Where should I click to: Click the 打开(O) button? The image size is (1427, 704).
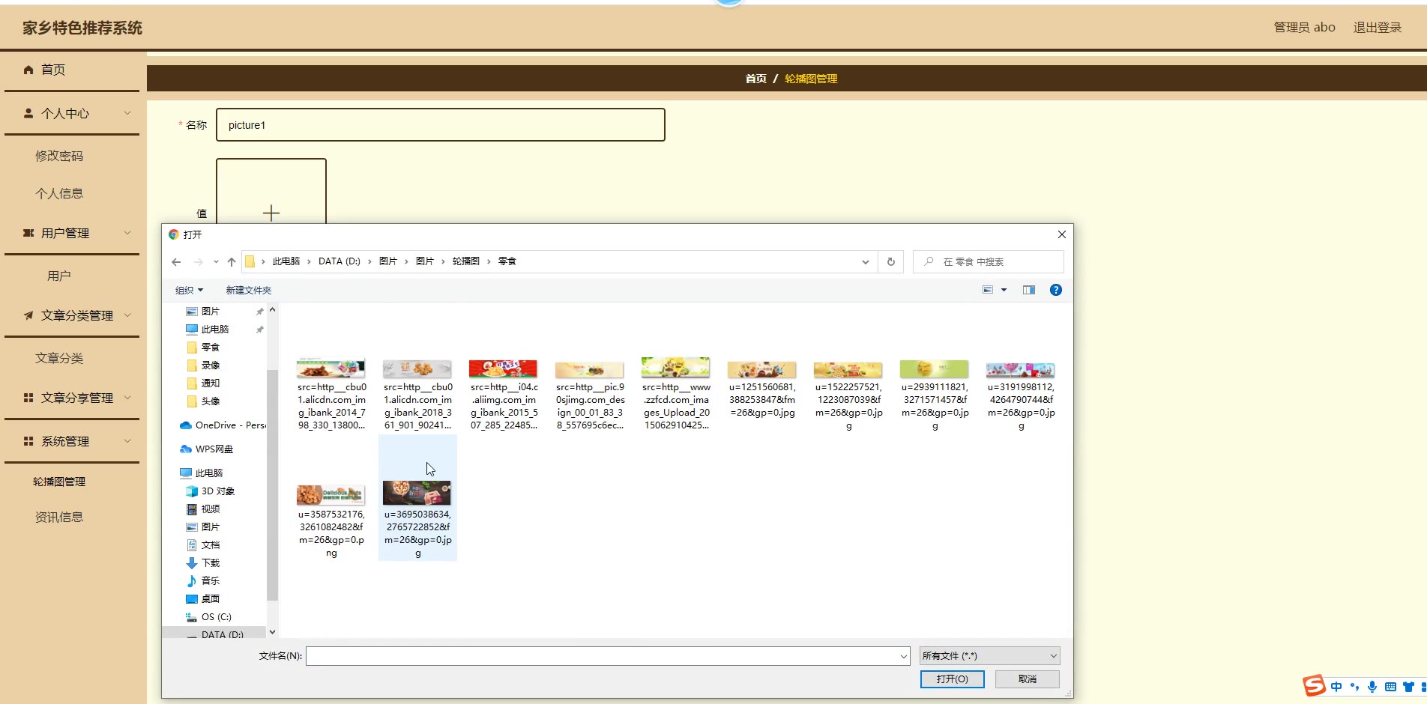[x=953, y=679]
